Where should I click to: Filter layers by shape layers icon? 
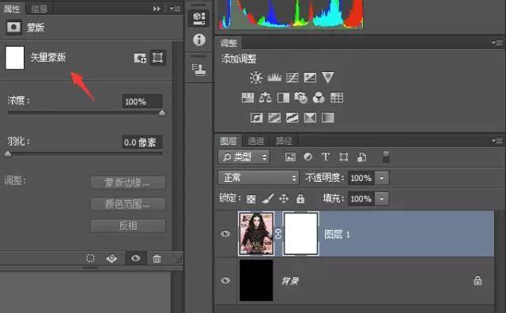tap(343, 156)
